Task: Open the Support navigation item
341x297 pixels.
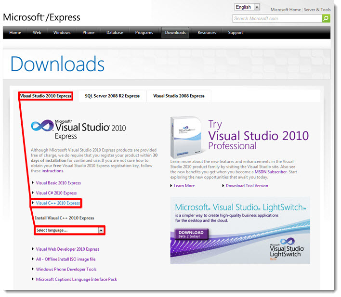Action: (236, 33)
